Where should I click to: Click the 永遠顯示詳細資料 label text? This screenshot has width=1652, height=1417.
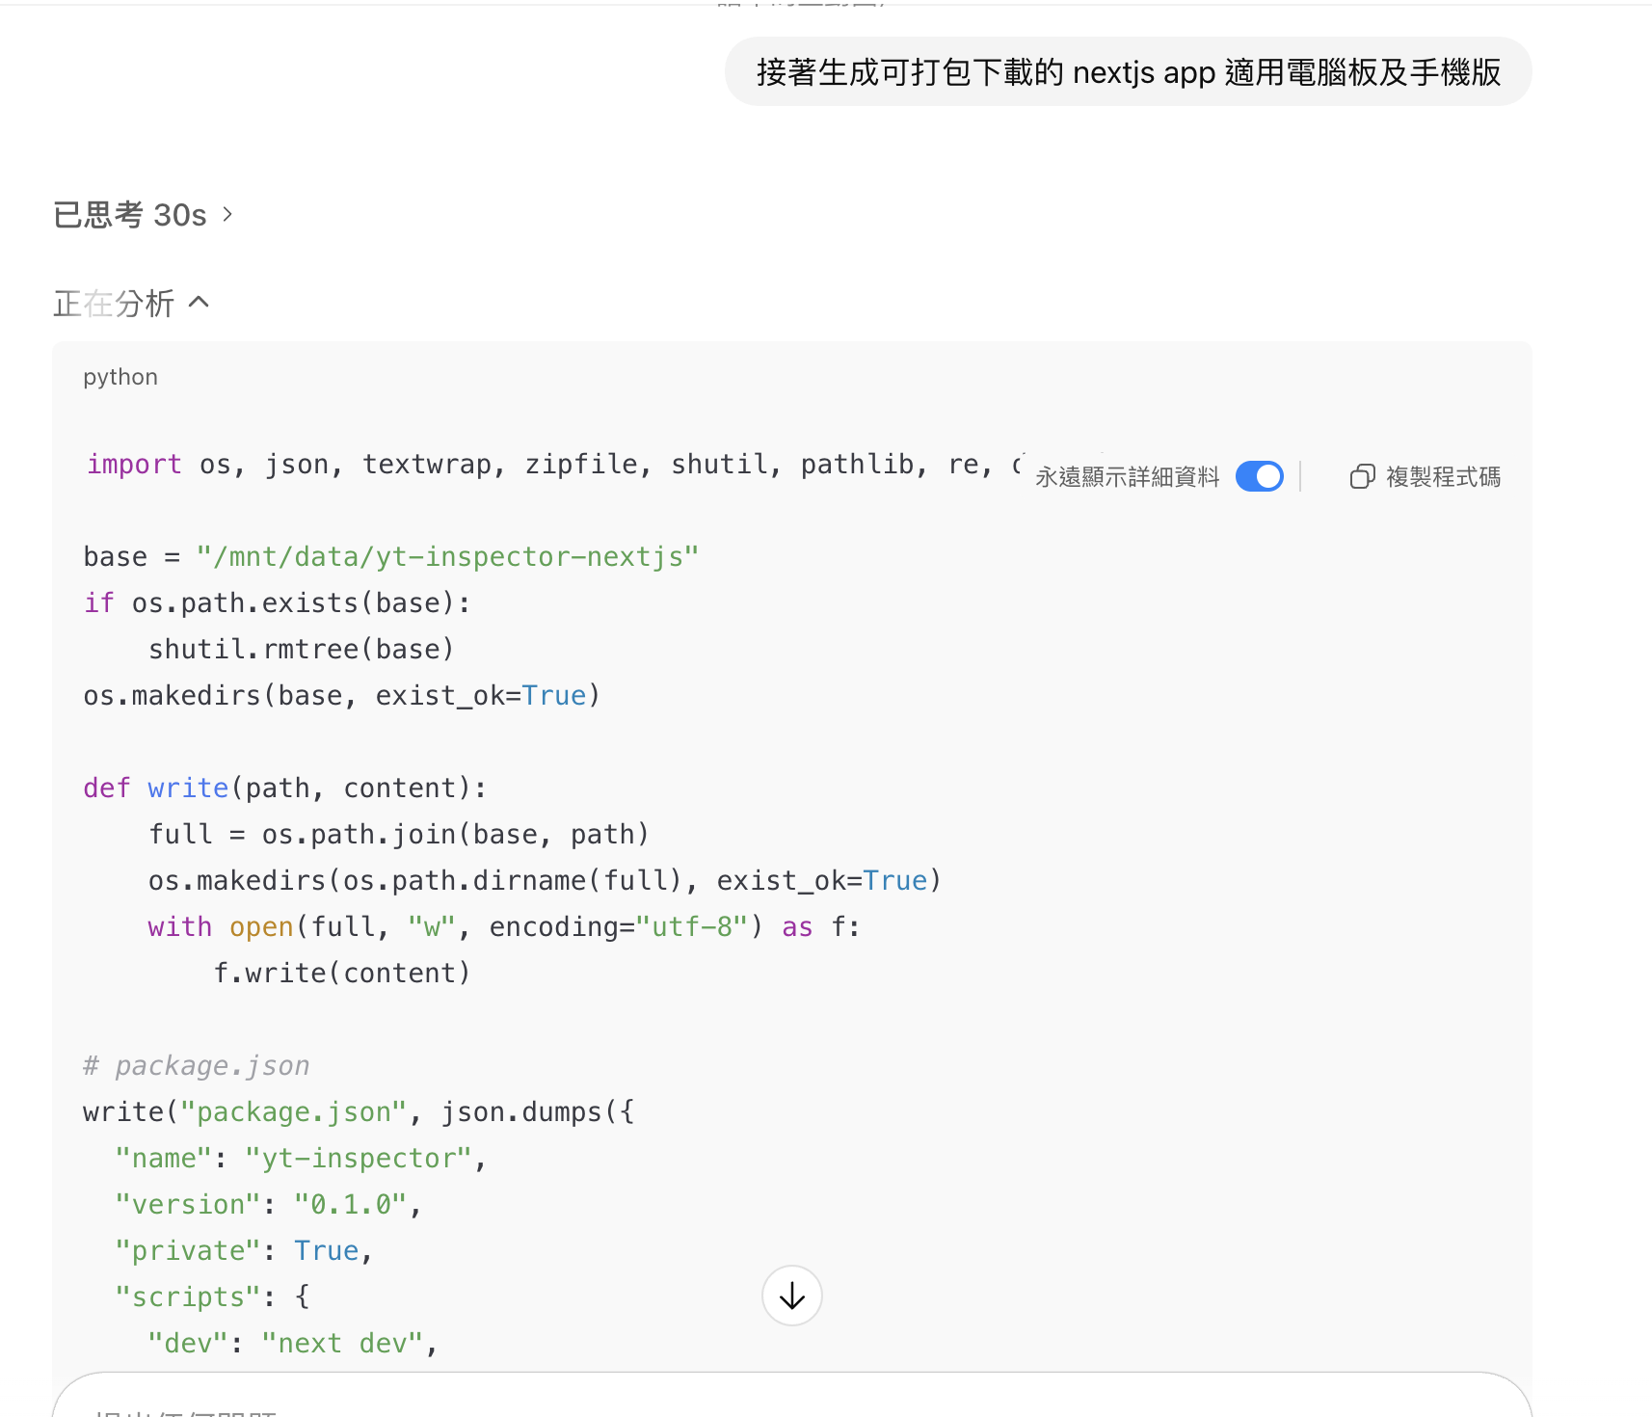1127,477
